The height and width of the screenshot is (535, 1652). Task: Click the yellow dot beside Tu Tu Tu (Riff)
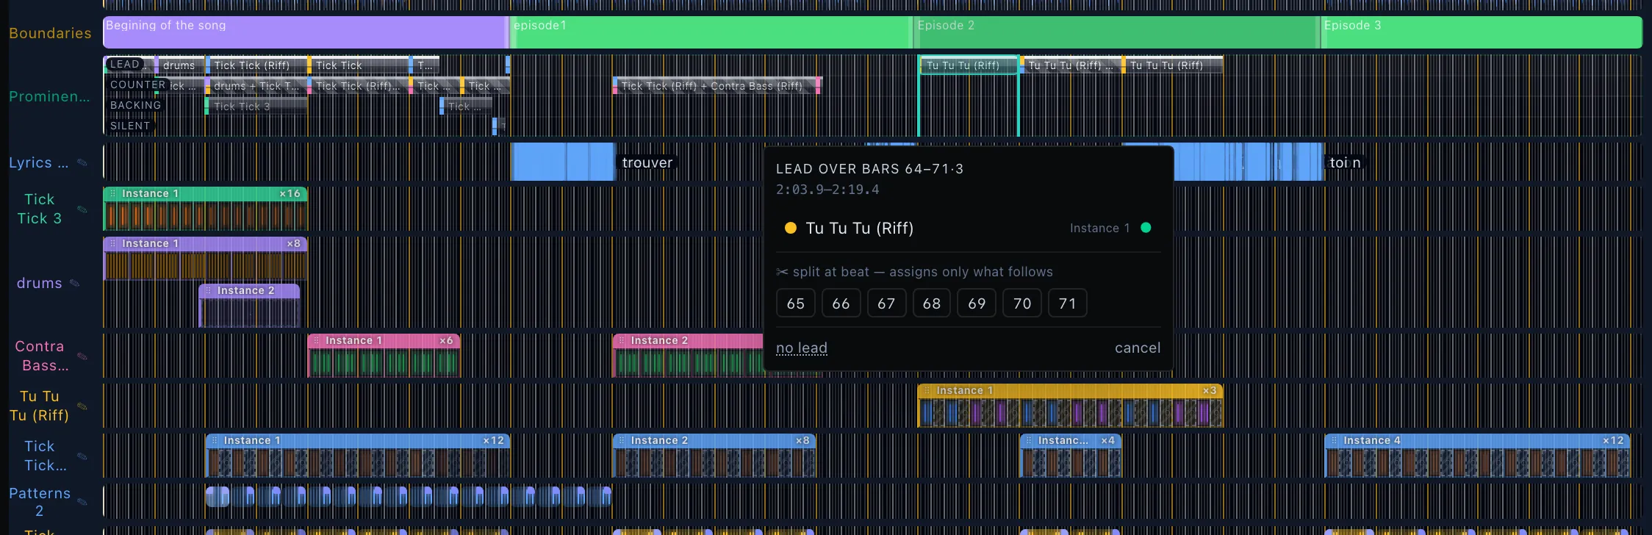(791, 228)
